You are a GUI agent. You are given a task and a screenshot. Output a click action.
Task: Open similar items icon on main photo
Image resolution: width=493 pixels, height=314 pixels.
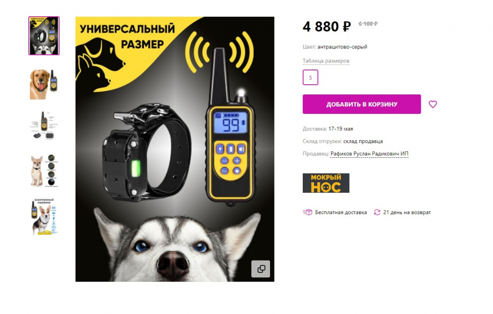(260, 269)
